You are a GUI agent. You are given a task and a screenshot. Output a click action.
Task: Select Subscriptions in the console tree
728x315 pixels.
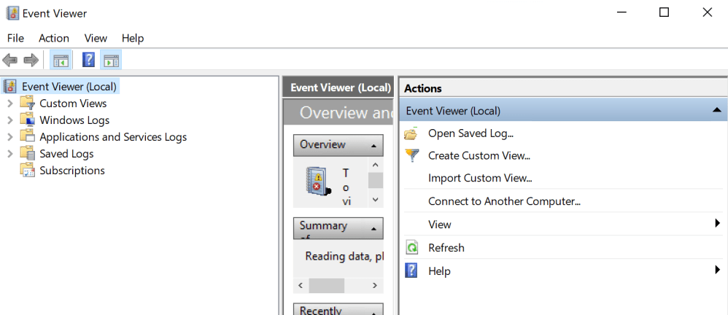[x=72, y=171]
